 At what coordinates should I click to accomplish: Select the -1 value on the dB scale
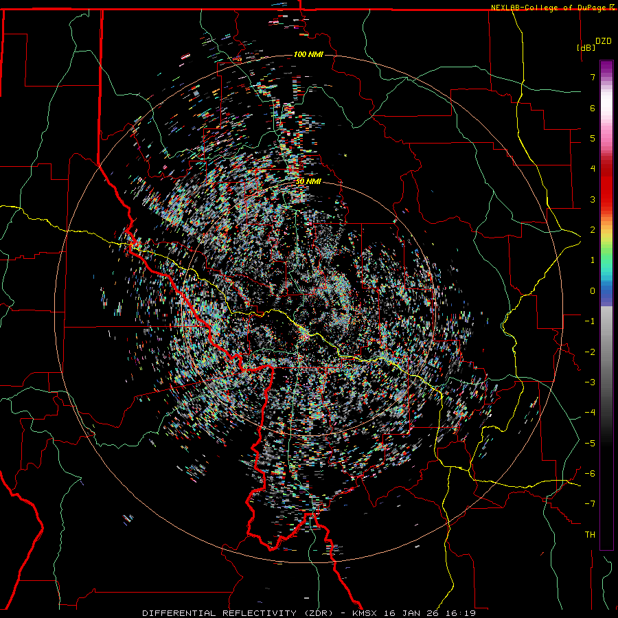[x=590, y=321]
